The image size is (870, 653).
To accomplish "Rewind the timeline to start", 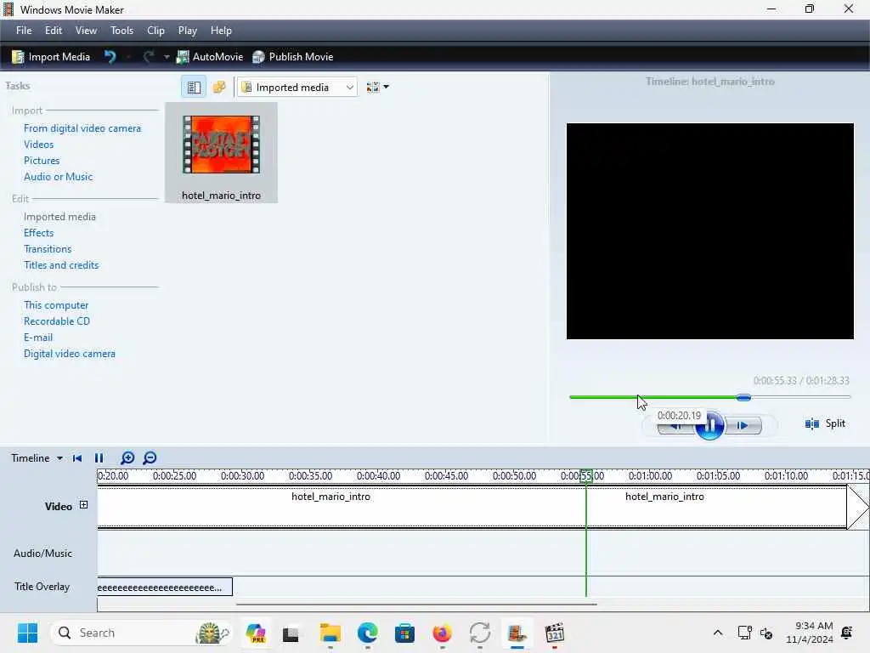I will pyautogui.click(x=77, y=458).
